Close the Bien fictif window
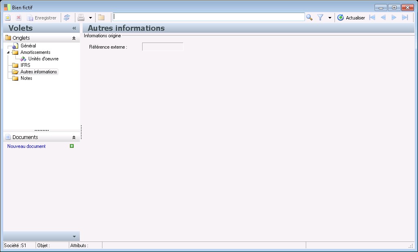Viewport: 418px width, 252px height. (x=407, y=7)
